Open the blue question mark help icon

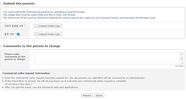[x=18, y=34]
